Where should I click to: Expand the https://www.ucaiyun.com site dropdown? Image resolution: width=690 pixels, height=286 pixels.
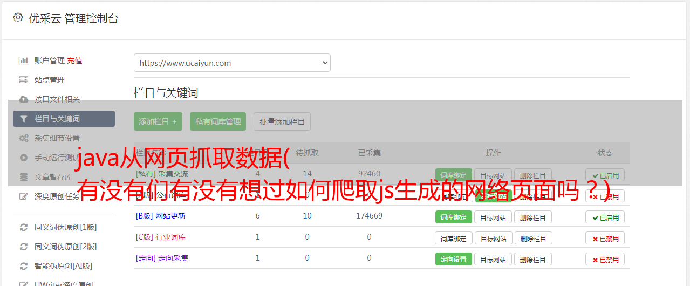coord(232,63)
